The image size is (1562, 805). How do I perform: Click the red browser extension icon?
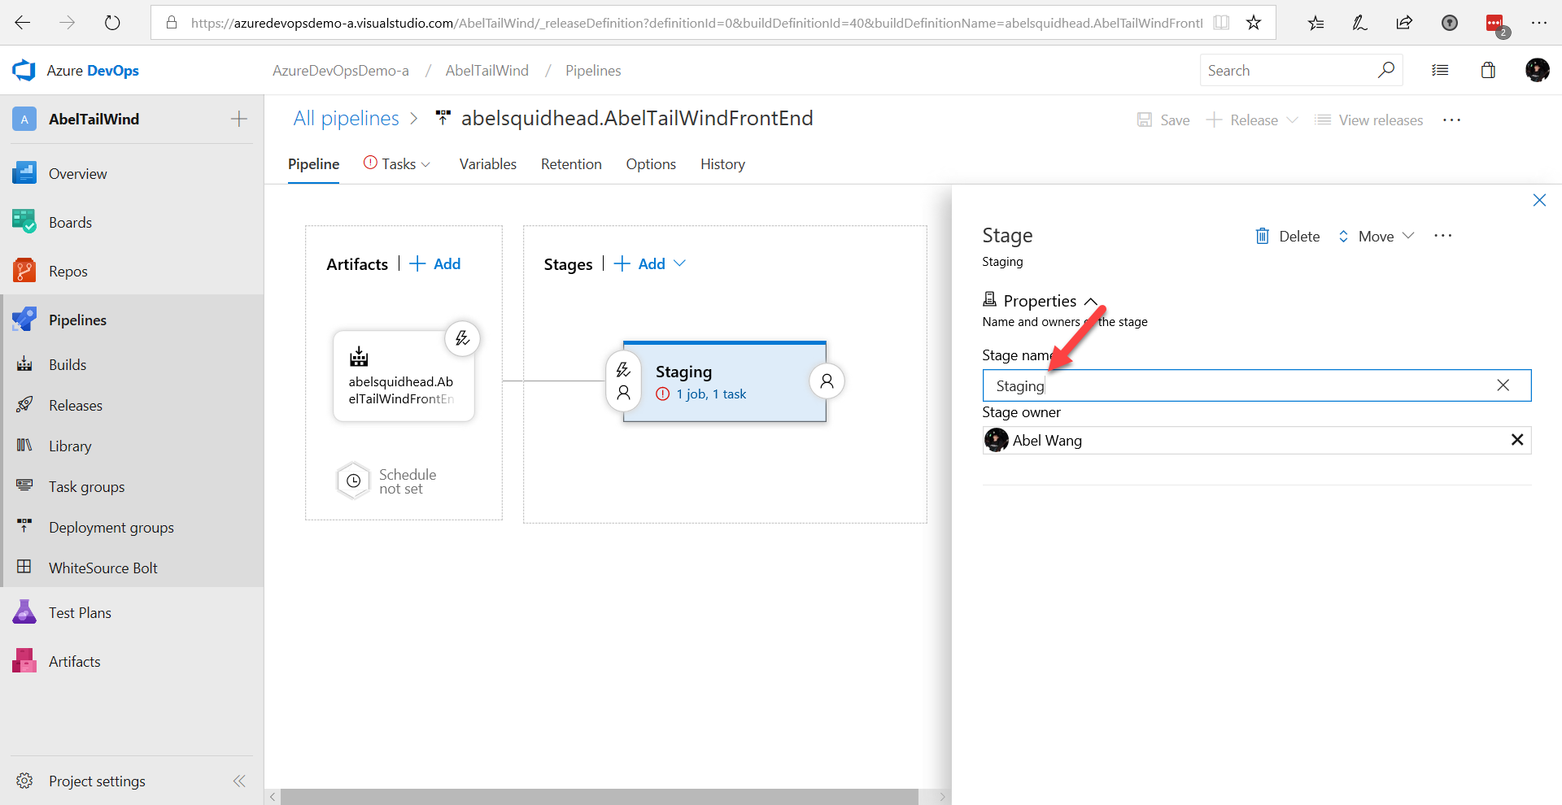pyautogui.click(x=1494, y=24)
